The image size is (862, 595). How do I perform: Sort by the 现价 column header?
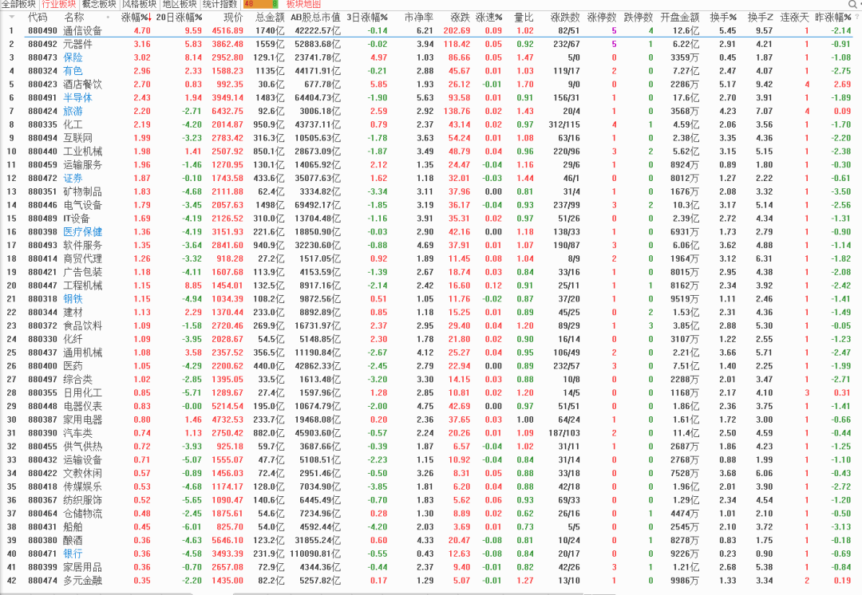[x=233, y=18]
